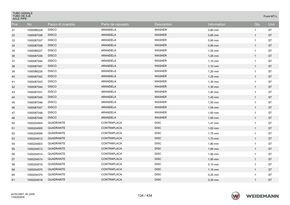The height and width of the screenshot is (205, 290).
Task: Click part number 1000204518 in row 61
Action: click(35, 180)
